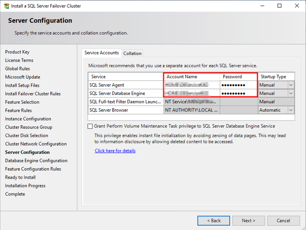
Task: Click SQL Server Agent account name field
Action: point(192,85)
